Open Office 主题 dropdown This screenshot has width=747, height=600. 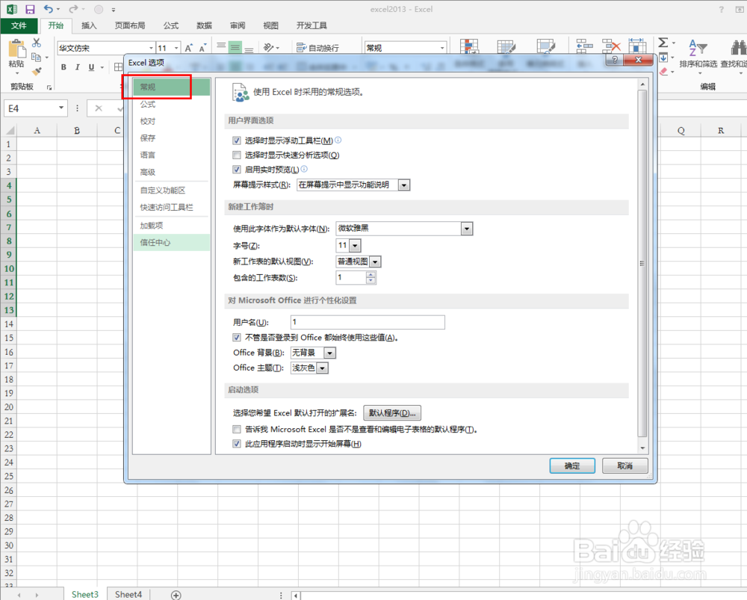[x=323, y=368]
